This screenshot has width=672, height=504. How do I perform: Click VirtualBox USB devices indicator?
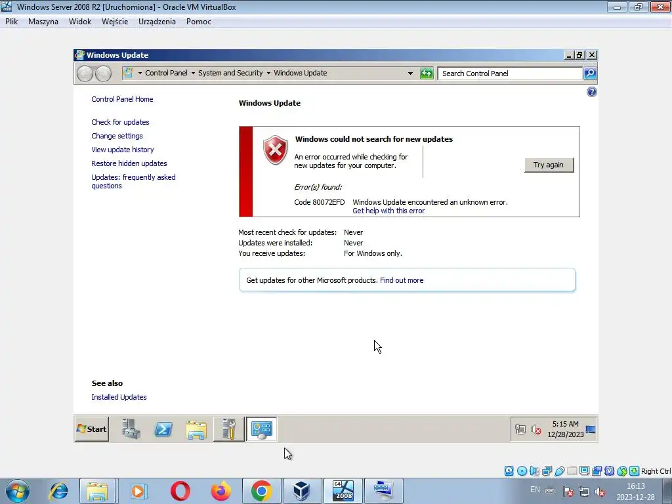pos(559,471)
